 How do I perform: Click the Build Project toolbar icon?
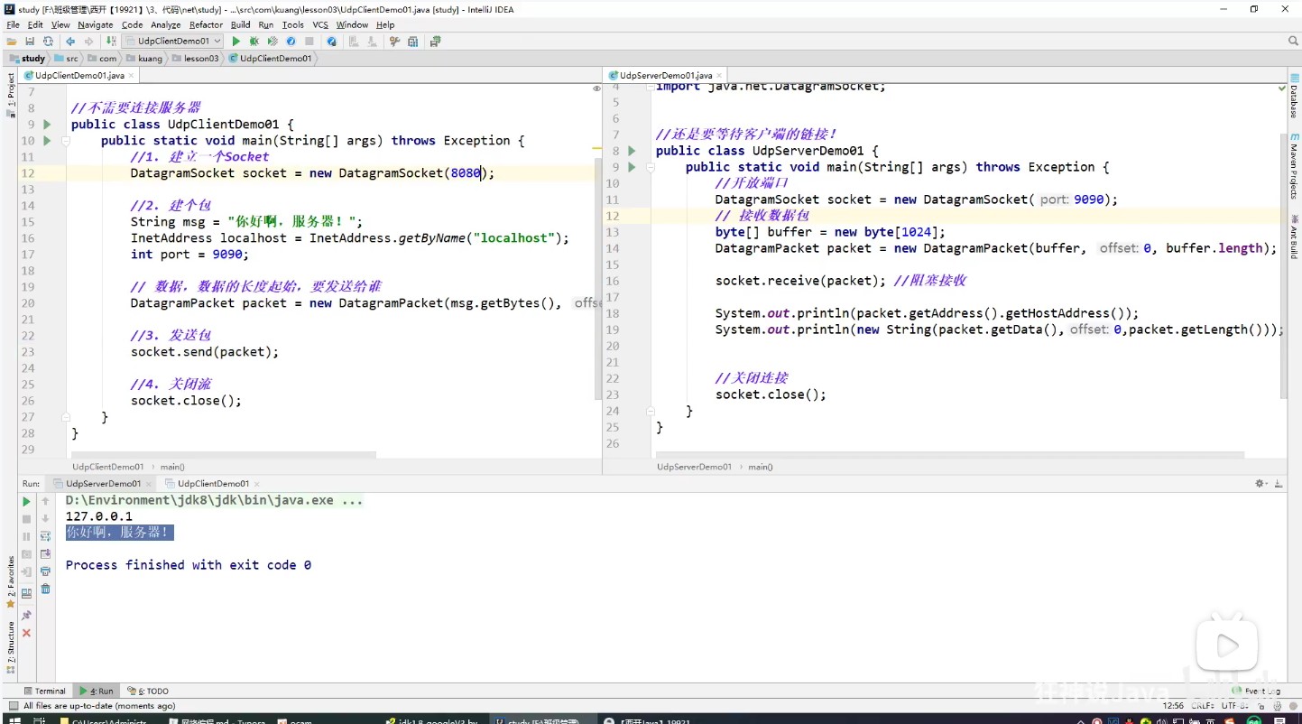point(111,42)
